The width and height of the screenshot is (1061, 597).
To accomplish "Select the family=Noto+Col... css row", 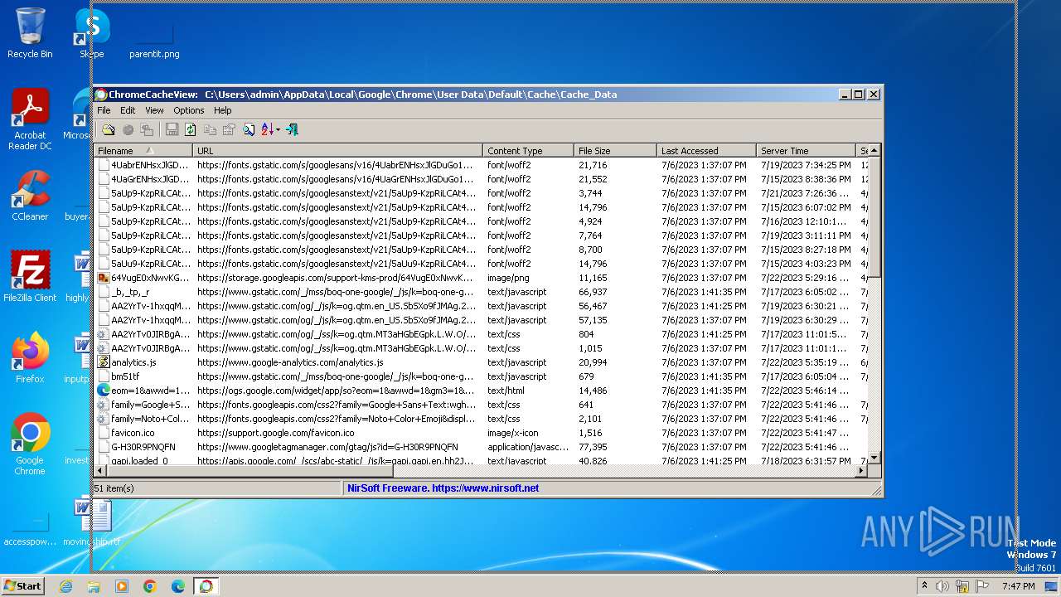I will click(x=481, y=419).
